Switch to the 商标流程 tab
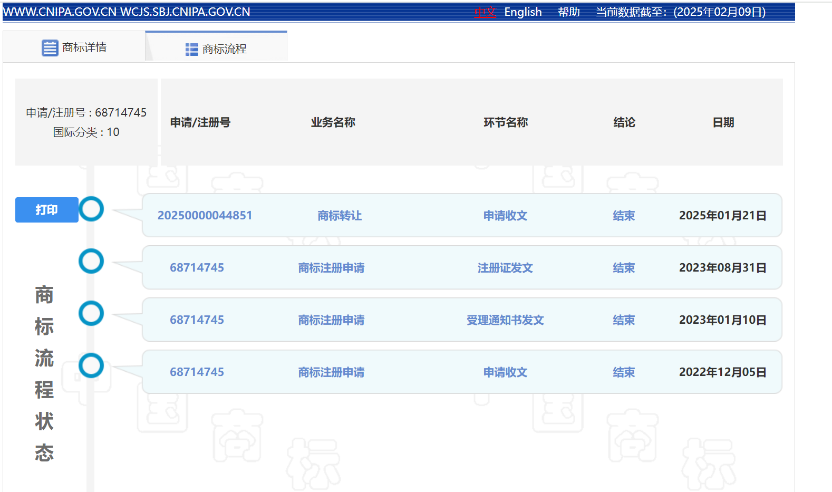The width and height of the screenshot is (832, 492). 216,49
